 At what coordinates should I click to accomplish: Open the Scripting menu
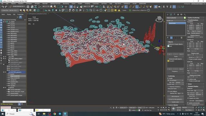click(87, 4)
